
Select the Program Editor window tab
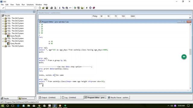tap(96, 97)
